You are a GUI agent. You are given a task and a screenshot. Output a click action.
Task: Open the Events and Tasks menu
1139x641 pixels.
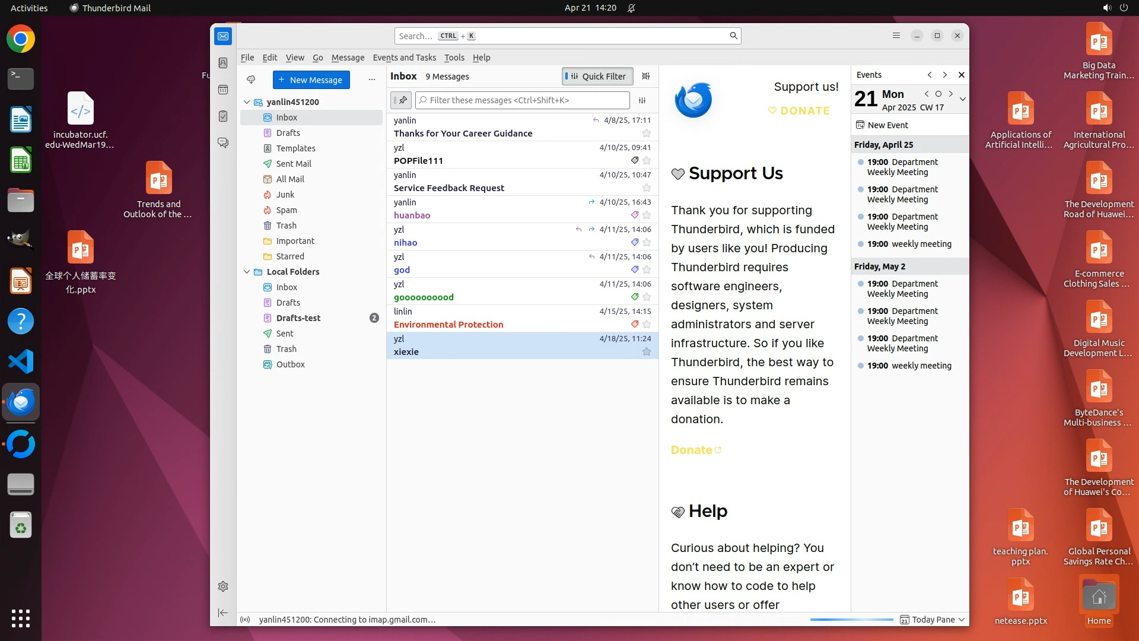tap(404, 58)
